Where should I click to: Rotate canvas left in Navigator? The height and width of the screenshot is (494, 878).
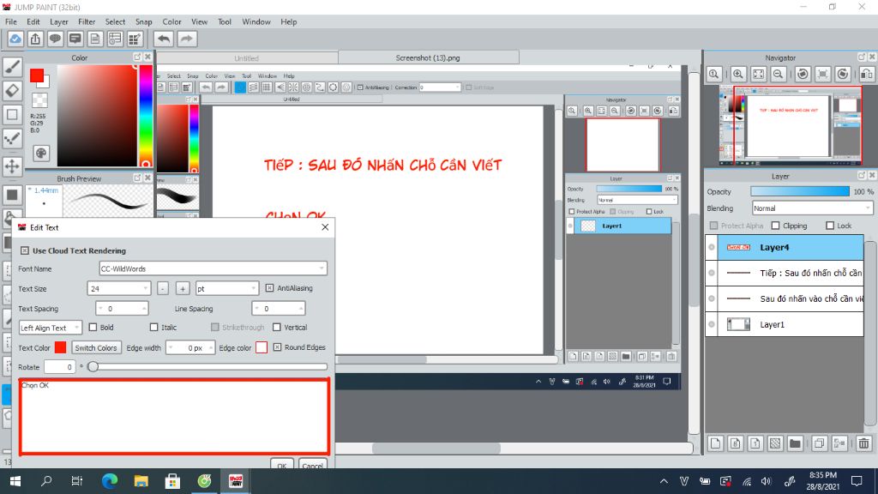pyautogui.click(x=803, y=74)
